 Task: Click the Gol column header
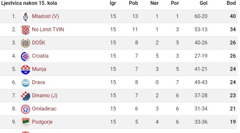[x=203, y=3]
